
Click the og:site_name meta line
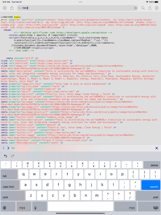click(33, 86)
